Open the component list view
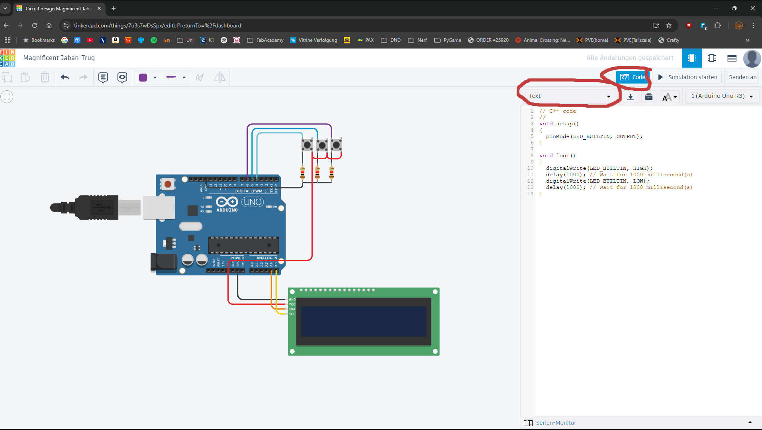 pos(732,58)
